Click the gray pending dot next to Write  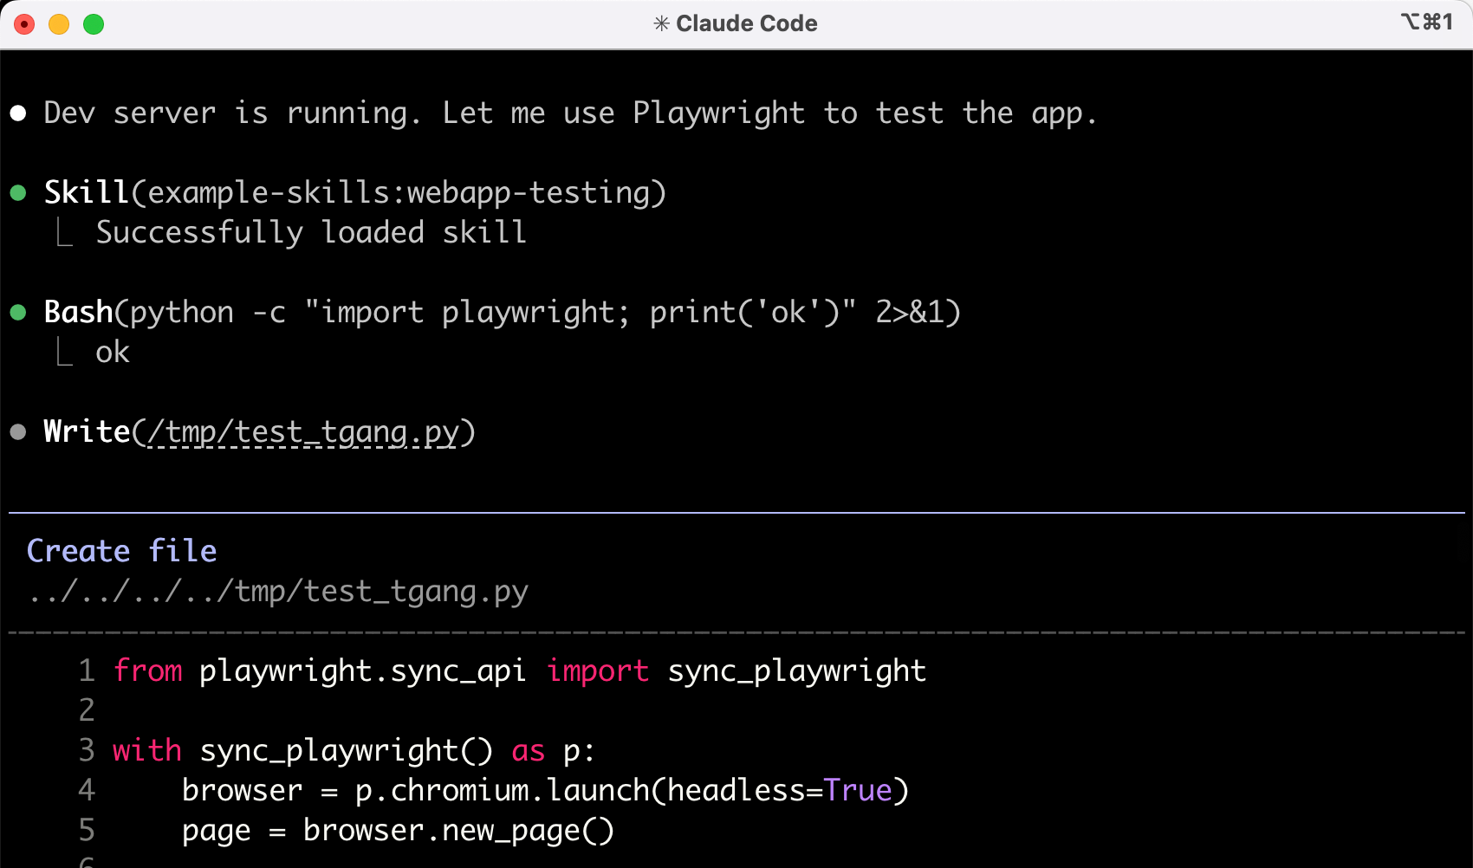[x=18, y=432]
